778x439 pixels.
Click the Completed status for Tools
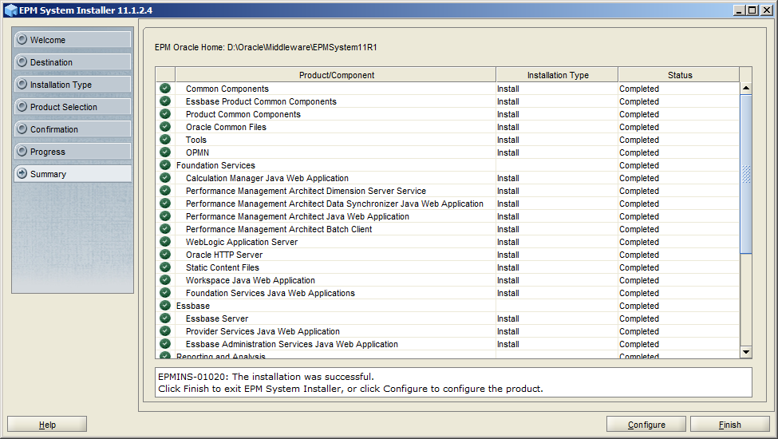638,140
